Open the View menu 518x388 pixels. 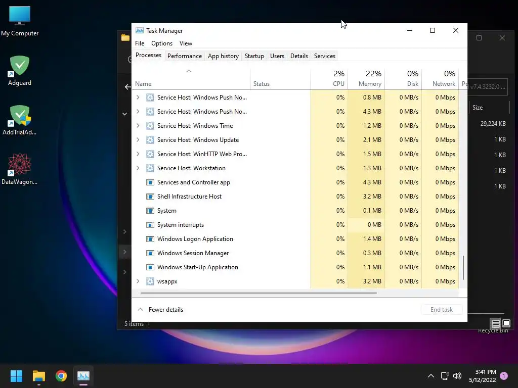pyautogui.click(x=186, y=43)
